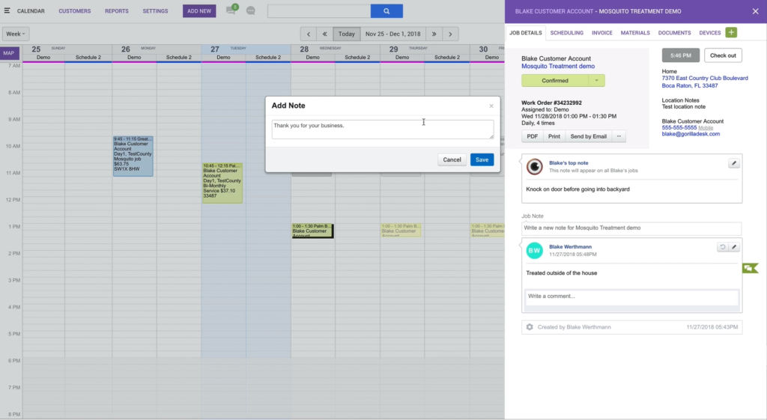The image size is (767, 420).
Task: Cancel the Add Note dialog
Action: pos(452,159)
